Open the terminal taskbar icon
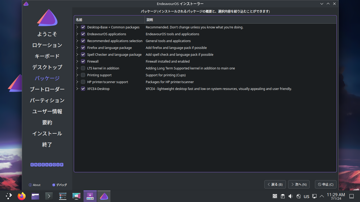 tap(49, 196)
